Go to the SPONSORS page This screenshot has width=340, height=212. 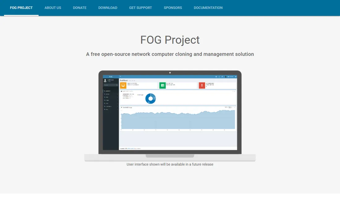pyautogui.click(x=173, y=8)
